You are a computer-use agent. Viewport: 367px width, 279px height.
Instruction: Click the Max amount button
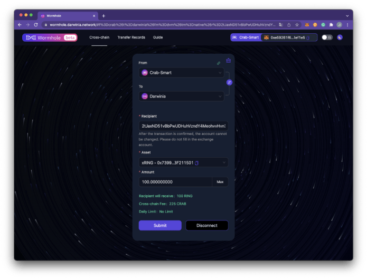coord(220,182)
